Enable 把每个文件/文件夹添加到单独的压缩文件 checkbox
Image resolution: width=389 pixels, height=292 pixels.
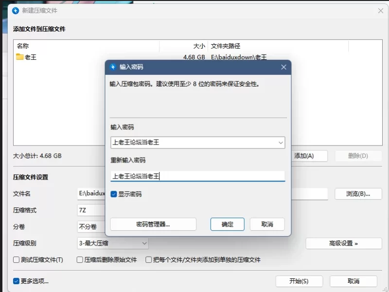tap(149, 260)
